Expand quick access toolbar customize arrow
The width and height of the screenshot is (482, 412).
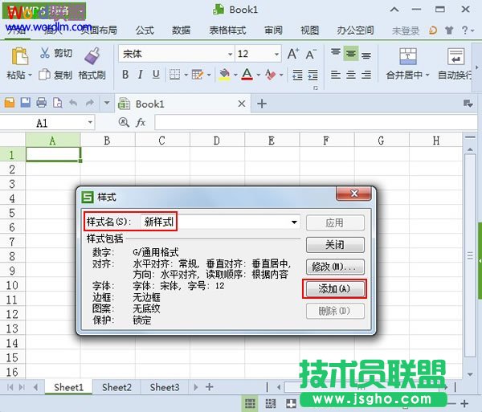[107, 103]
